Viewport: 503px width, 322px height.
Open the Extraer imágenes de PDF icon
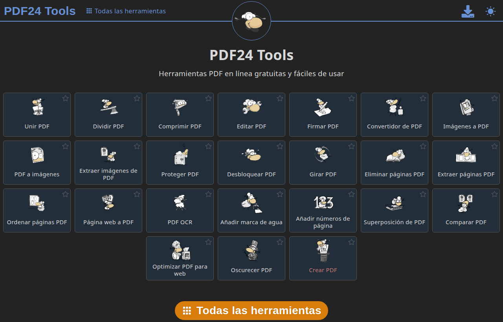(x=108, y=154)
